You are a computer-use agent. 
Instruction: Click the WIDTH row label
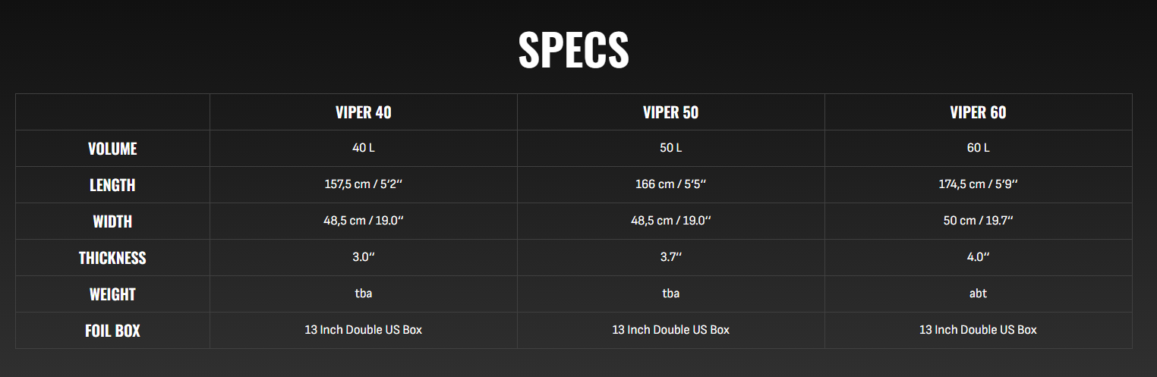[112, 221]
